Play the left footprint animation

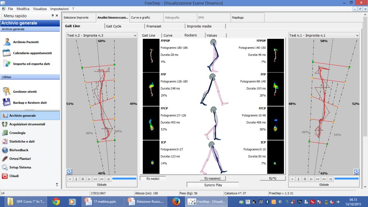(70, 179)
